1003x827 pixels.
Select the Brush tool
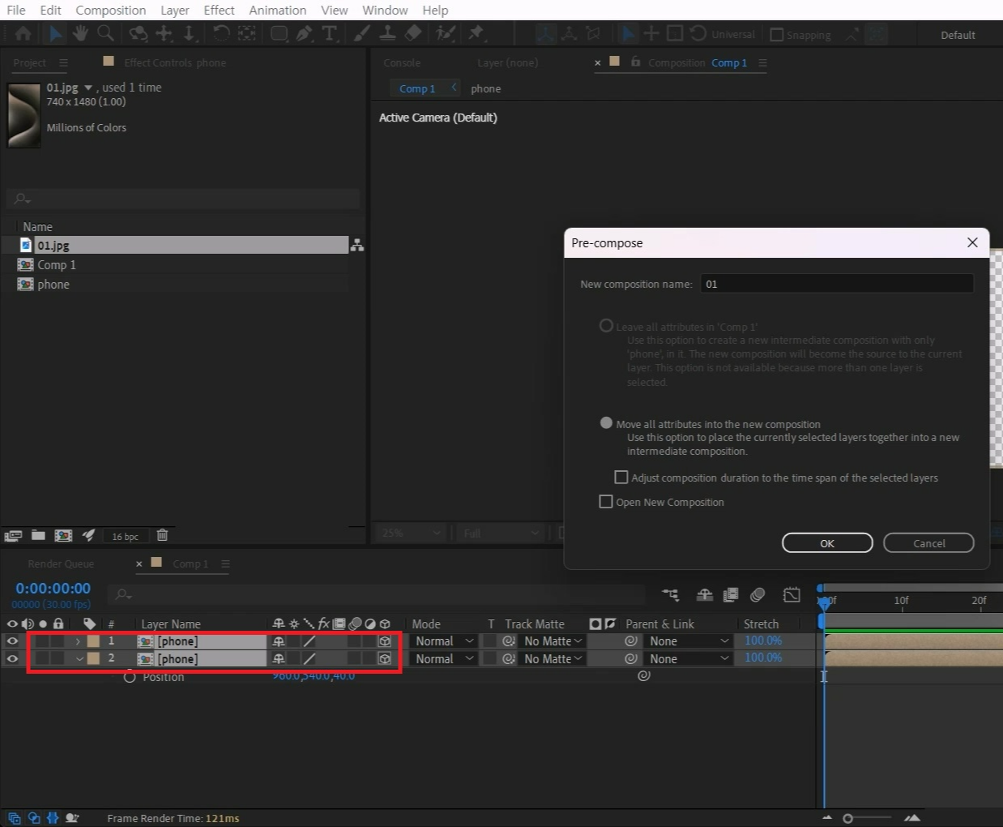(362, 33)
